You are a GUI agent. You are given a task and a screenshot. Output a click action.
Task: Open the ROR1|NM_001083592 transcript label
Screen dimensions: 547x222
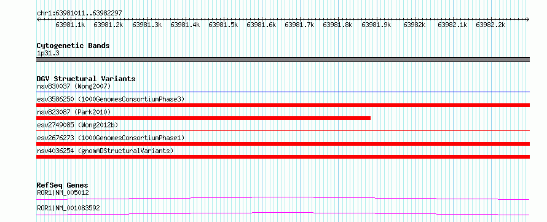click(x=68, y=208)
